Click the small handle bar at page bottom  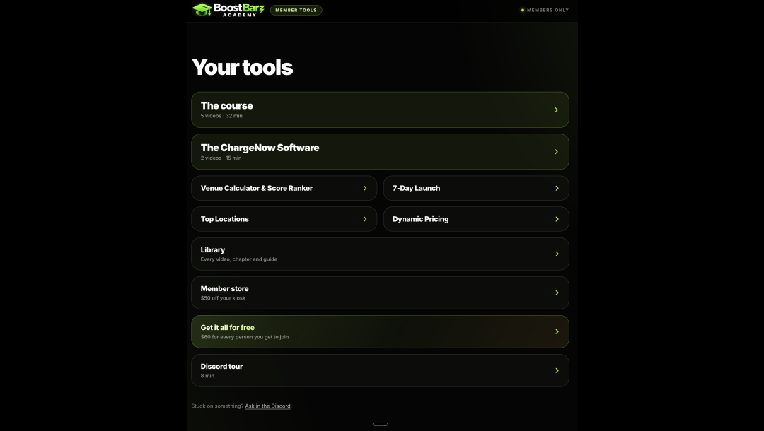coord(380,424)
